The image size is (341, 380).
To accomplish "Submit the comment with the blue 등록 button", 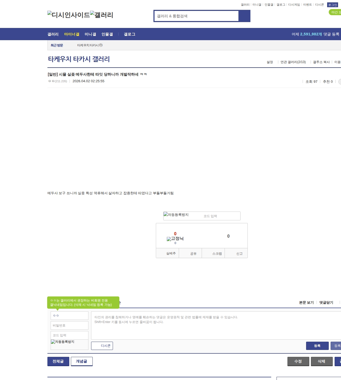I will coord(317,346).
